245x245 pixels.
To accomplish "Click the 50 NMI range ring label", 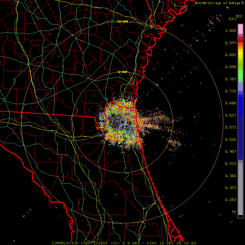I will click(x=122, y=72).
